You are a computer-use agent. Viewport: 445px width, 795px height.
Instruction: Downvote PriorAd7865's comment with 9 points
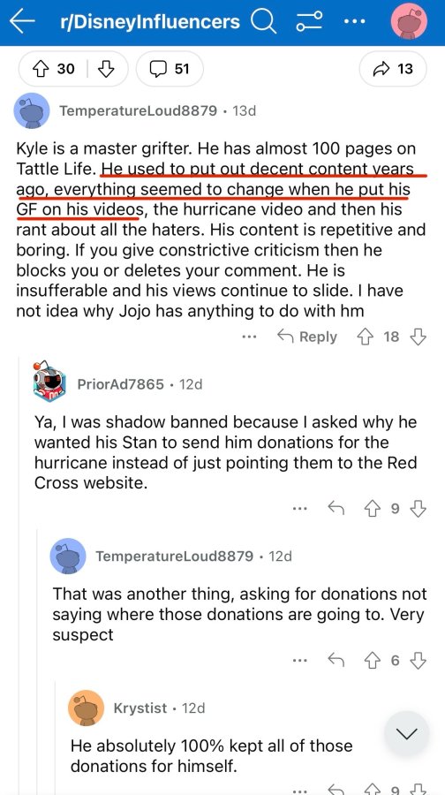click(418, 509)
